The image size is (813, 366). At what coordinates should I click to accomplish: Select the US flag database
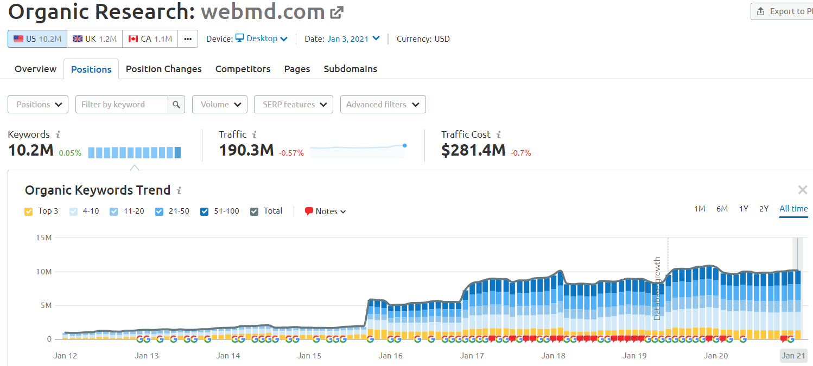click(x=37, y=39)
